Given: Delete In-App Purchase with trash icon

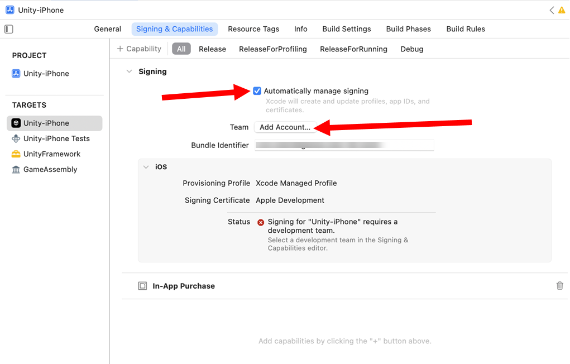Looking at the screenshot, I should [x=560, y=285].
